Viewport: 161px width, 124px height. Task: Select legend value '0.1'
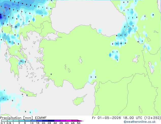click(3, 123)
